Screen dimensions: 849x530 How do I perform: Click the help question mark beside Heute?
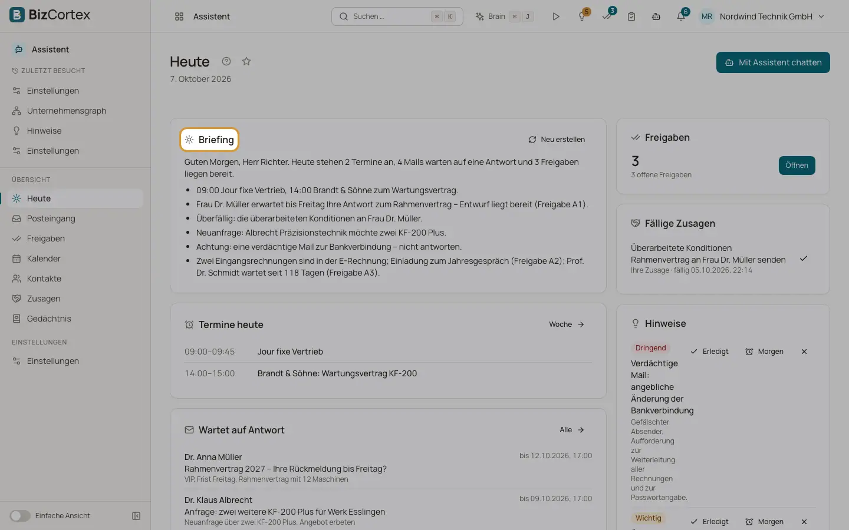(x=226, y=61)
